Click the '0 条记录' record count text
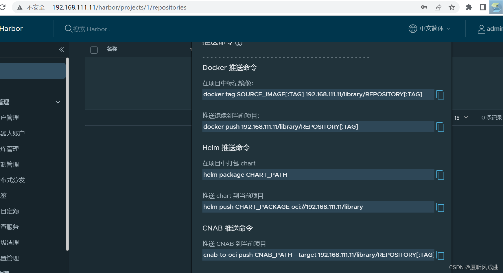Viewport: 503px width, 273px height. tap(492, 118)
